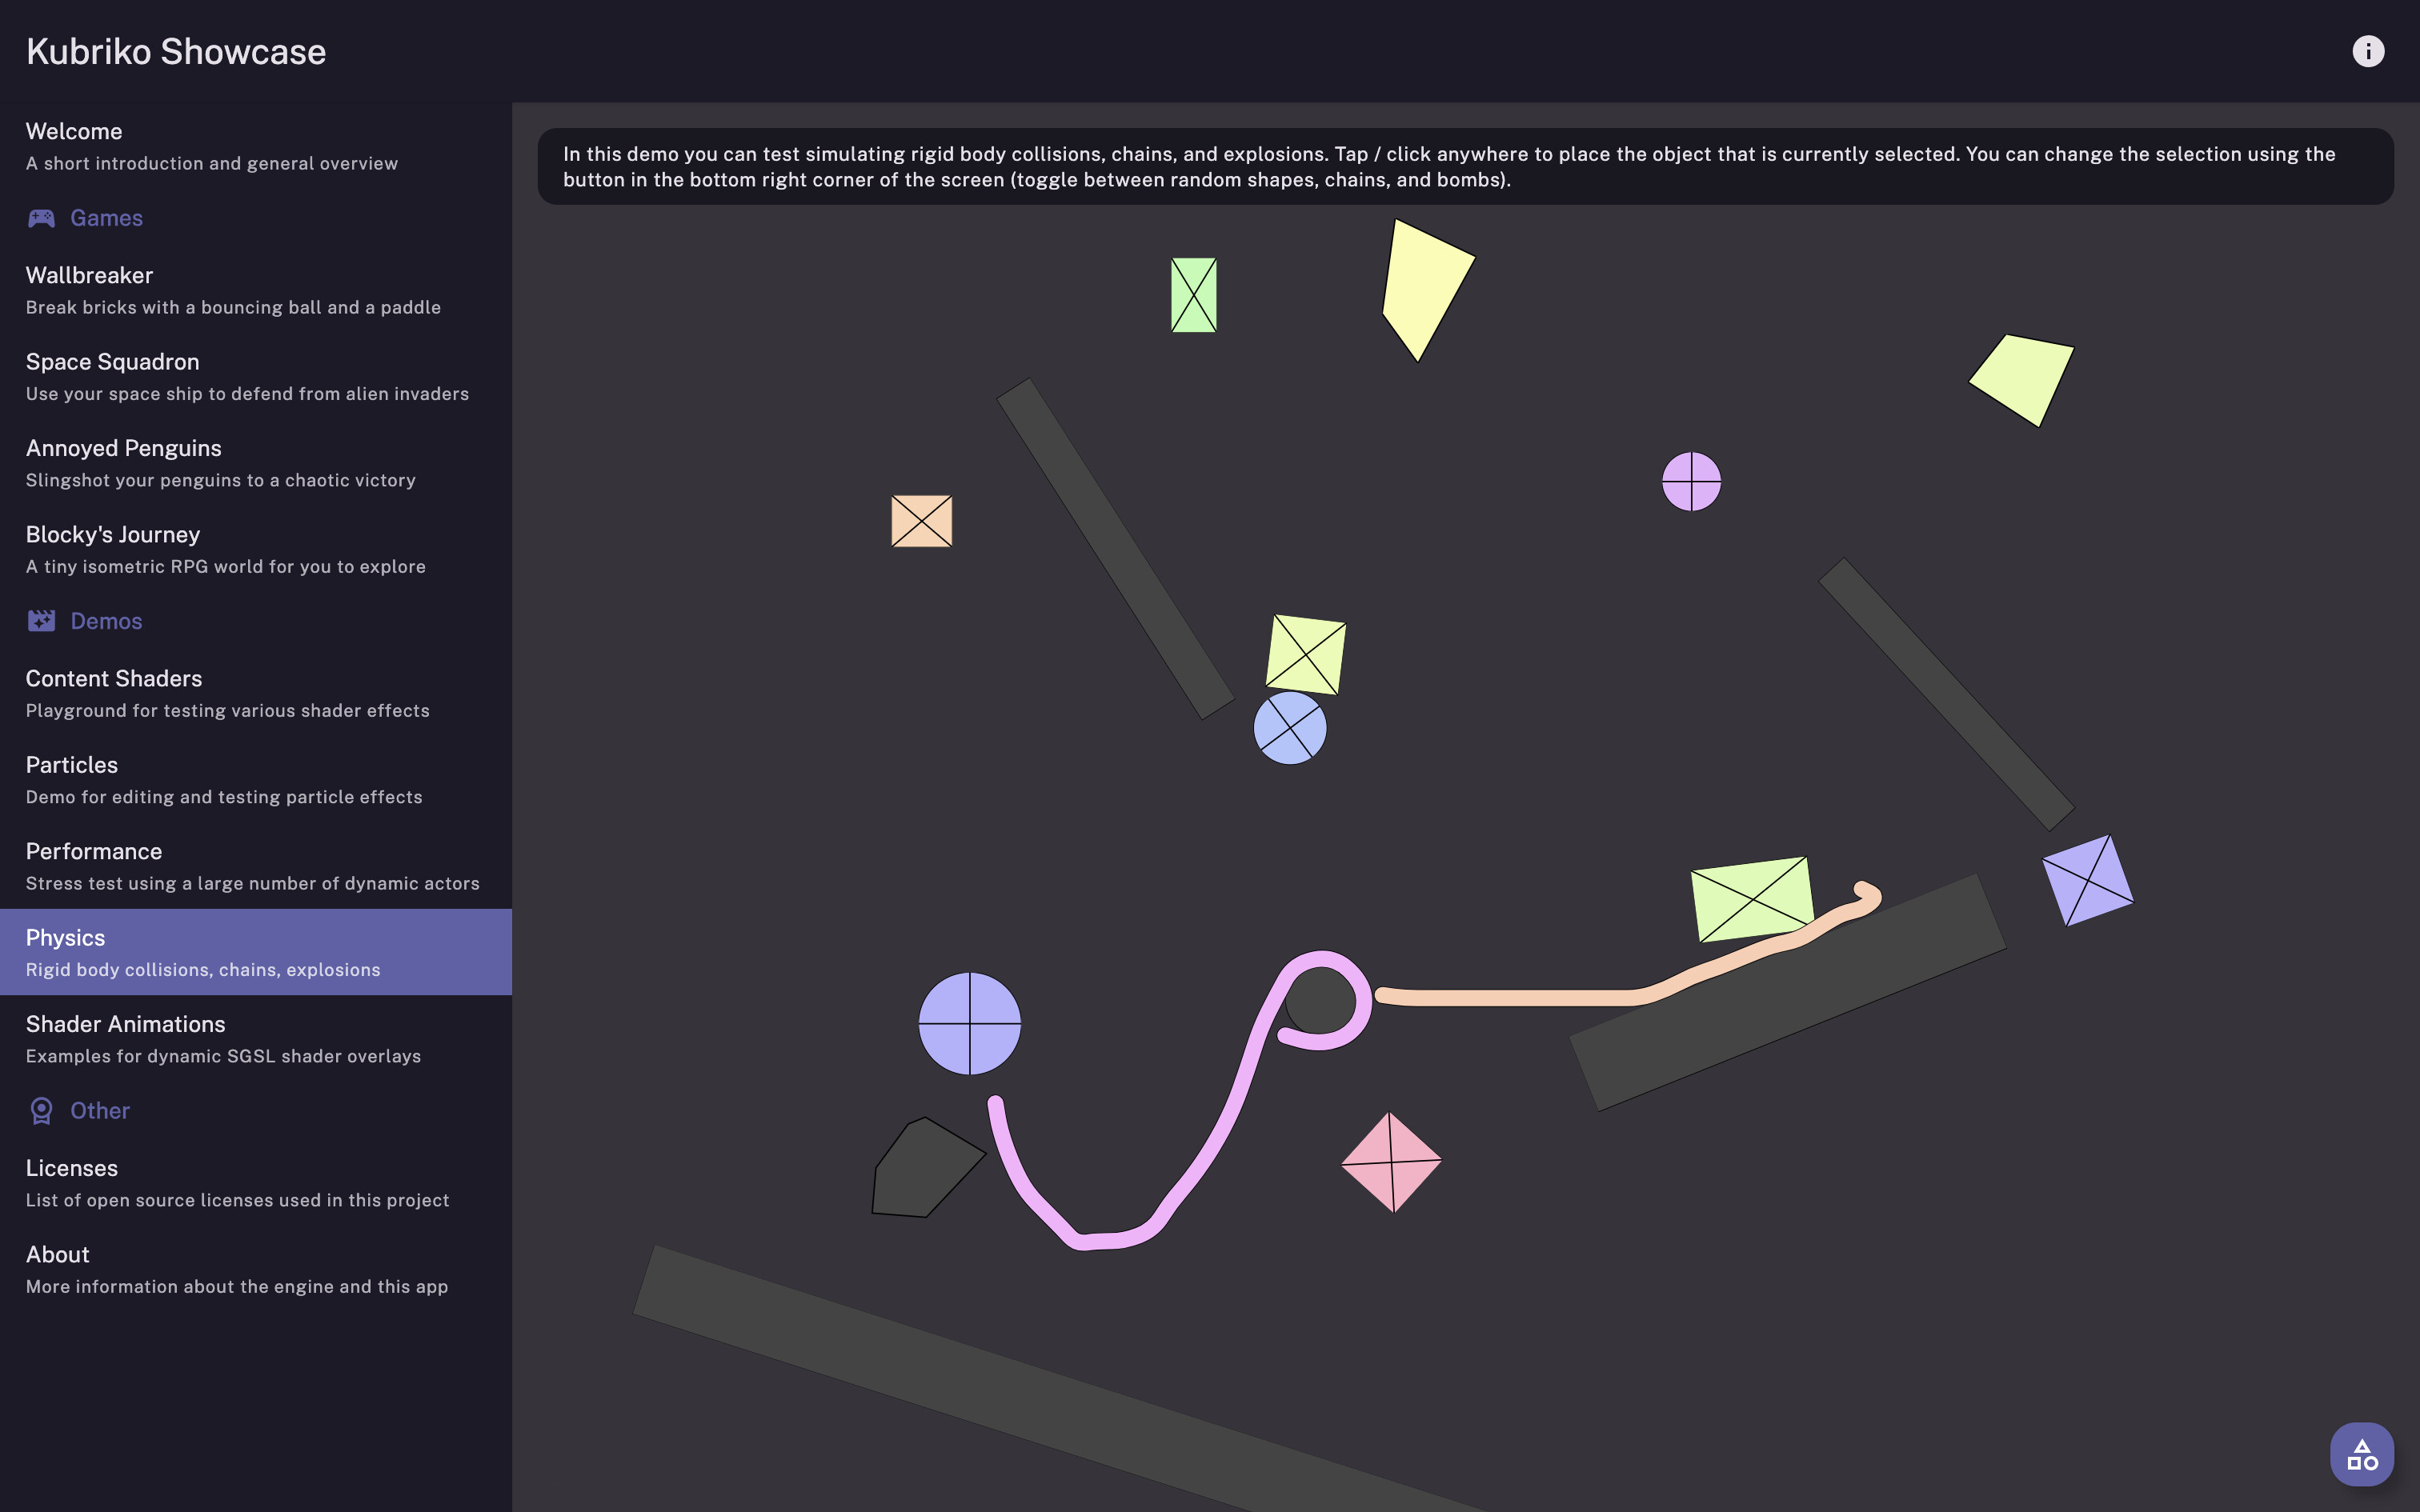Image resolution: width=2420 pixels, height=1512 pixels.
Task: Click the green crossed rectangle near the top
Action: tap(1194, 295)
